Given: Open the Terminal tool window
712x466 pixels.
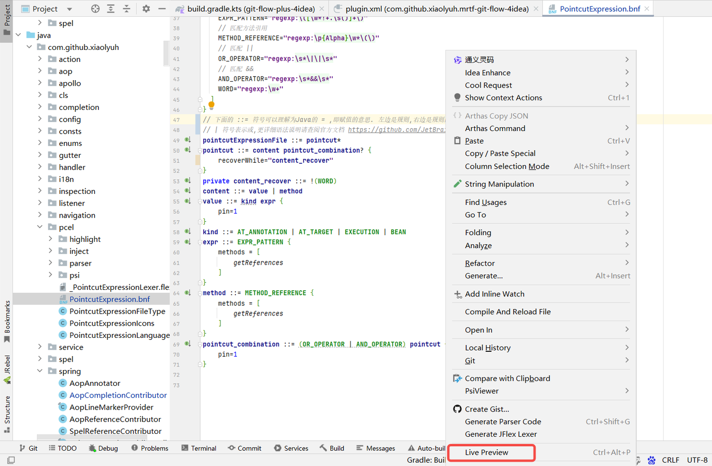Looking at the screenshot, I should (x=199, y=448).
